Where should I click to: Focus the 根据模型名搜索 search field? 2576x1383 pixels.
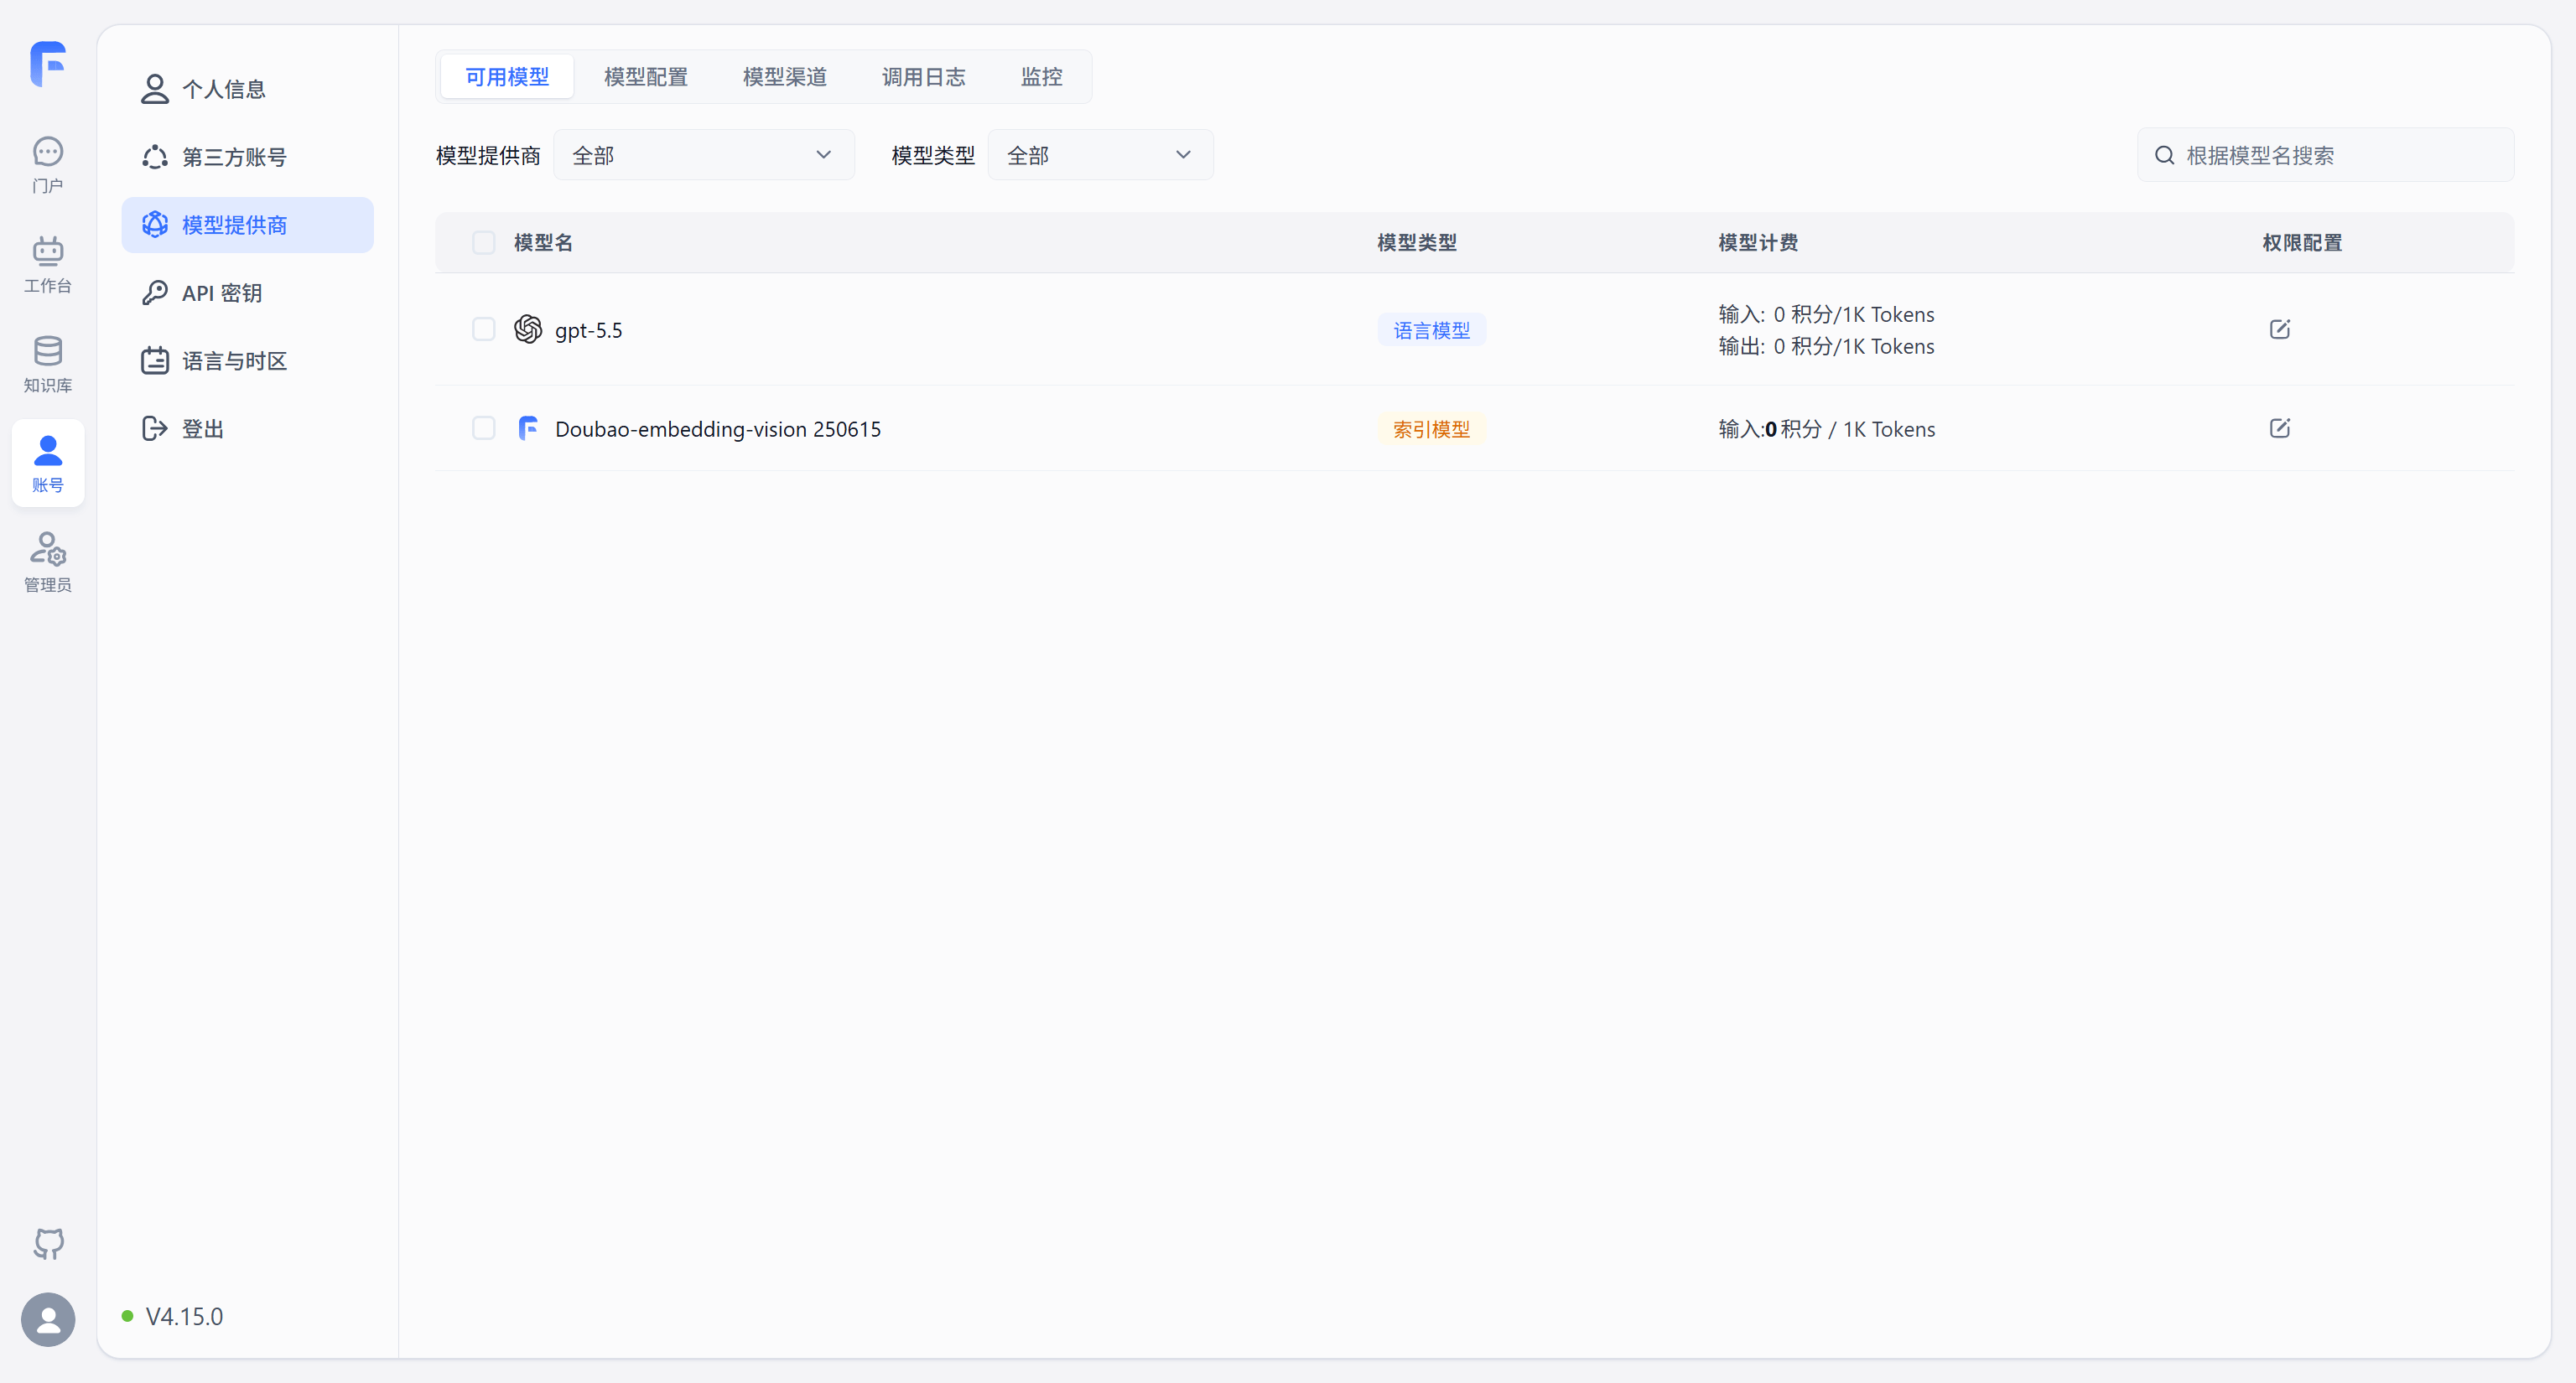[x=2325, y=155]
